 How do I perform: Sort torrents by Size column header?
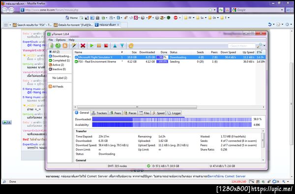point(134,52)
